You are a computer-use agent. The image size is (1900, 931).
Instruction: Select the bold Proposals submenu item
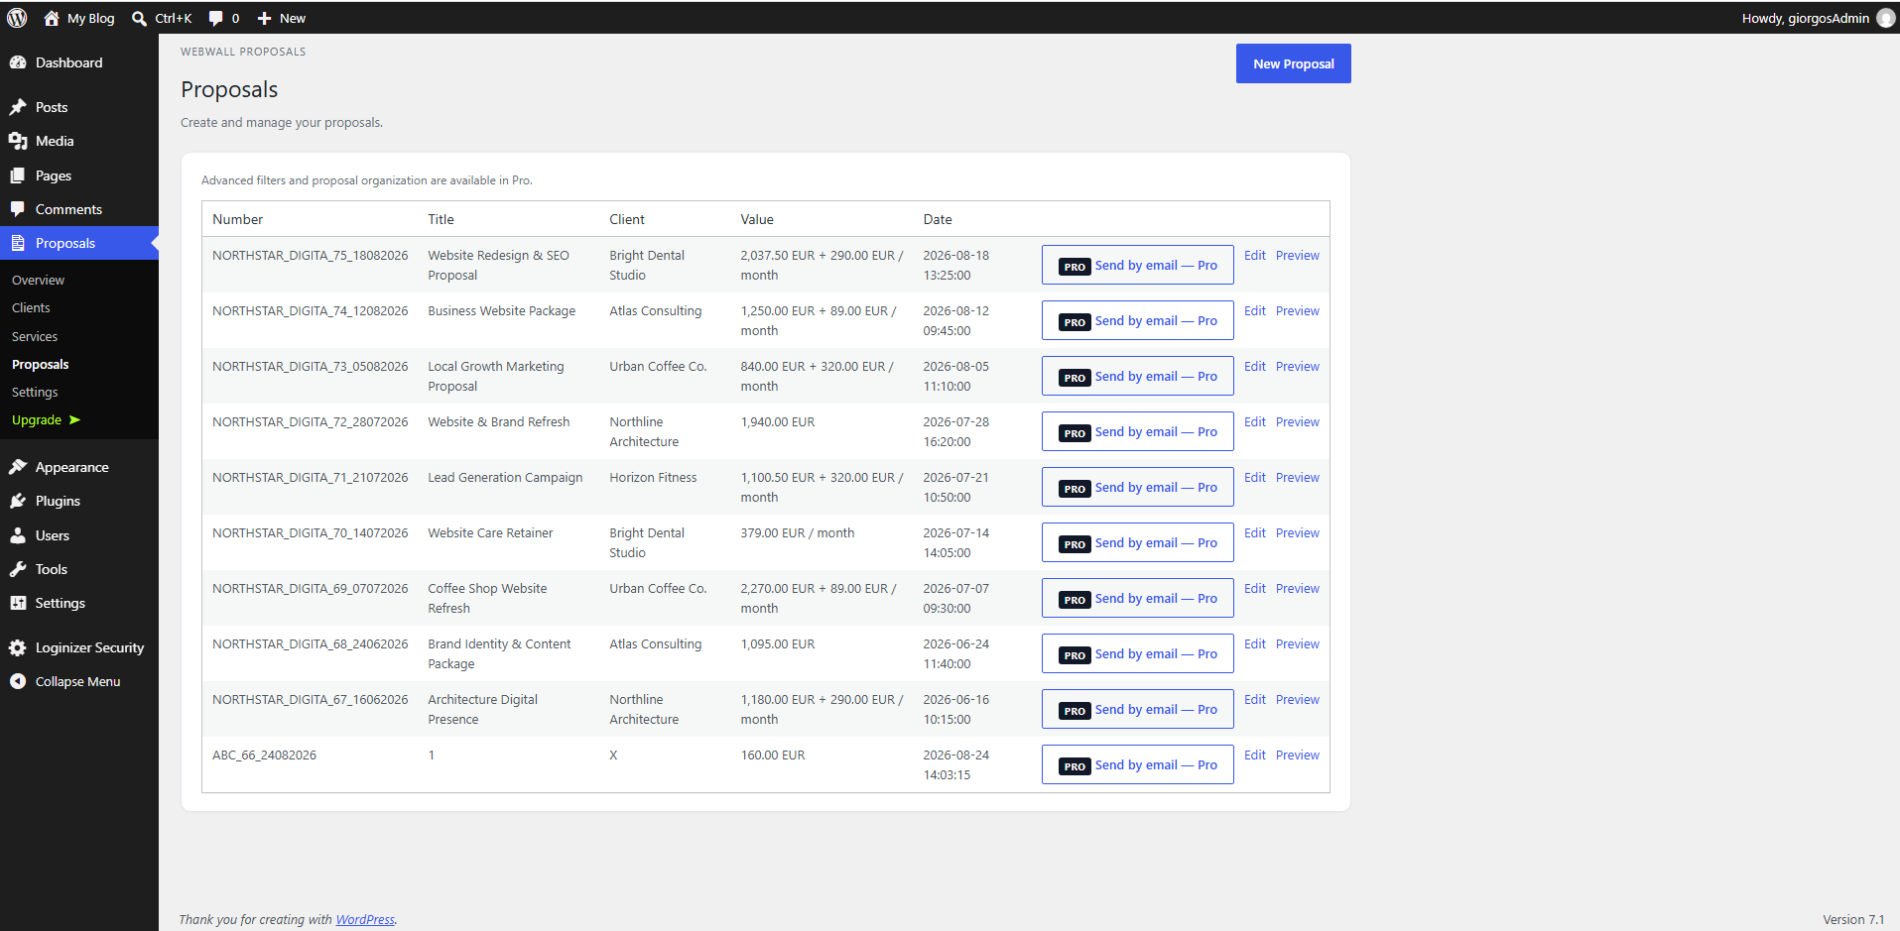41,365
